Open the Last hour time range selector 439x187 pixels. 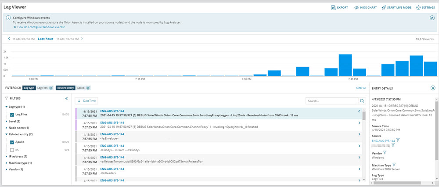45,39
